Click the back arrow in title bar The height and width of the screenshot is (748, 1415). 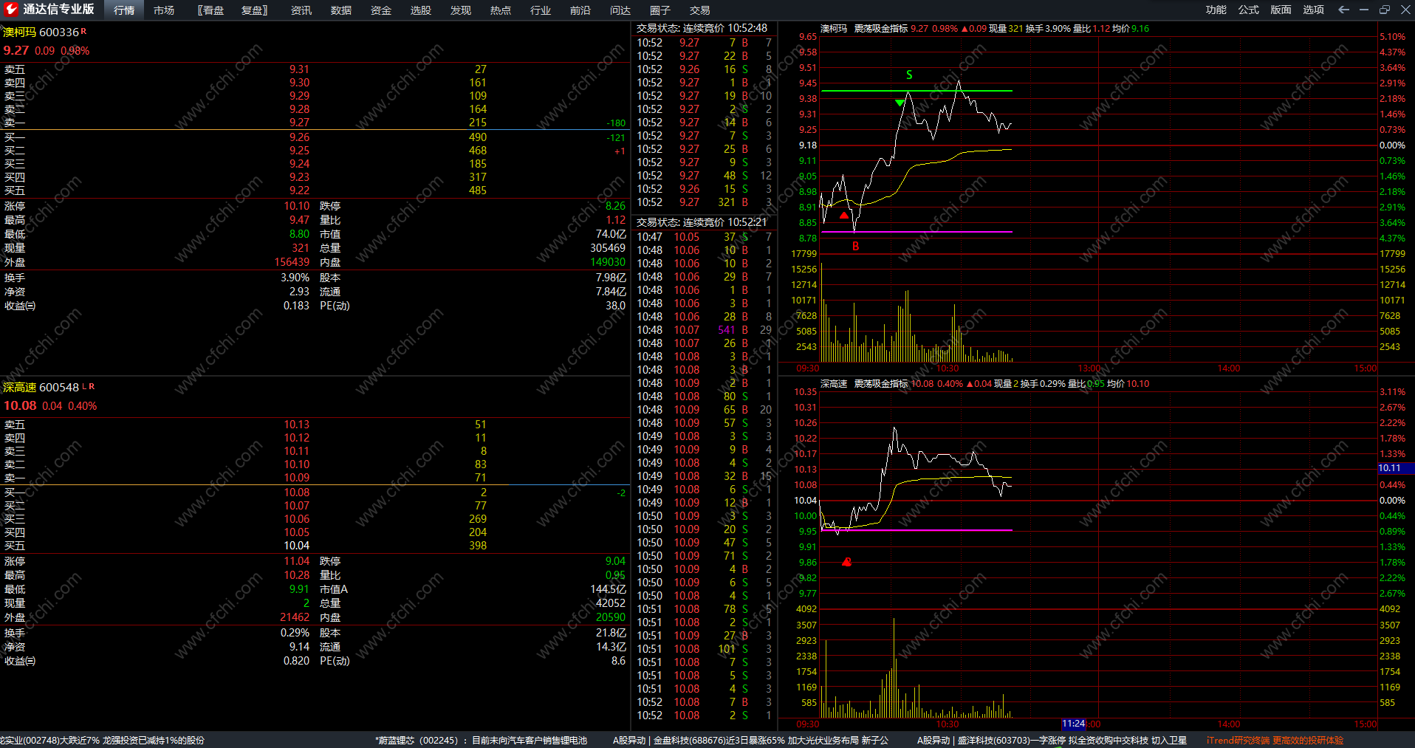(x=1343, y=10)
